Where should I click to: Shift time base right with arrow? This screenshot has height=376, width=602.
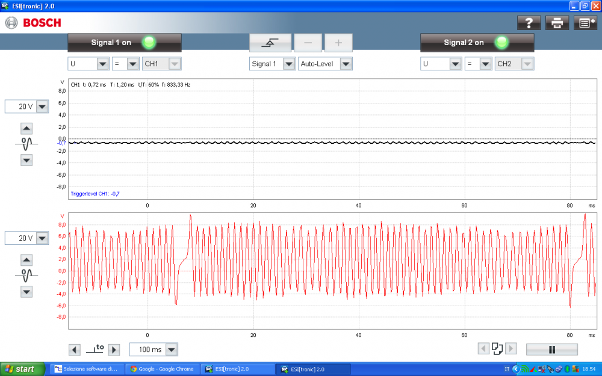(114, 350)
